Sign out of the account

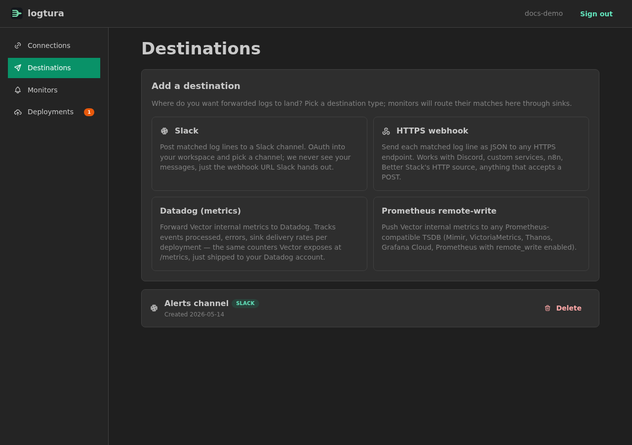pyautogui.click(x=596, y=14)
